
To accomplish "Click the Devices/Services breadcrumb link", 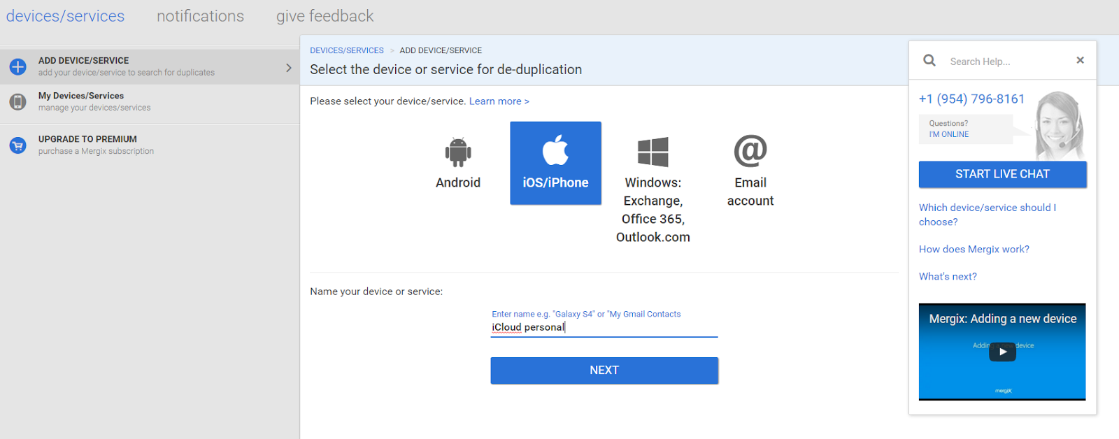I will coord(347,50).
